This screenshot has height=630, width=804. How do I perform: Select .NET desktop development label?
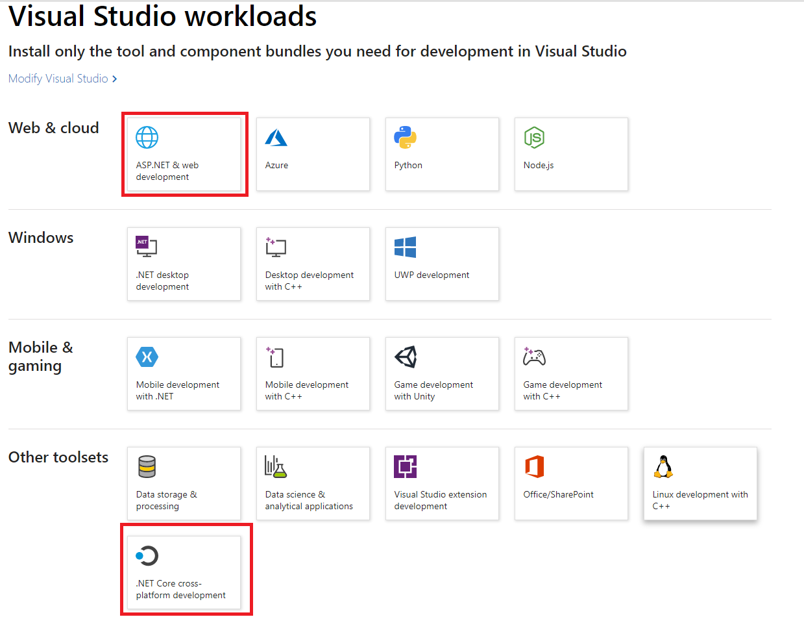click(162, 281)
